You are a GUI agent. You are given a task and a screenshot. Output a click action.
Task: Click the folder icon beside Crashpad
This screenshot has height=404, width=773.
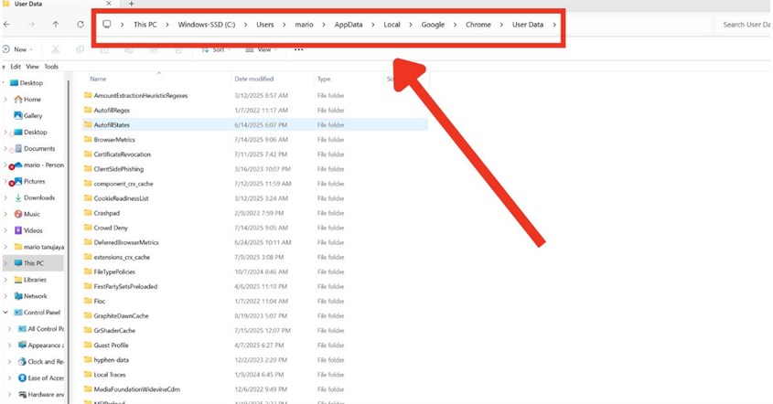[x=88, y=213]
